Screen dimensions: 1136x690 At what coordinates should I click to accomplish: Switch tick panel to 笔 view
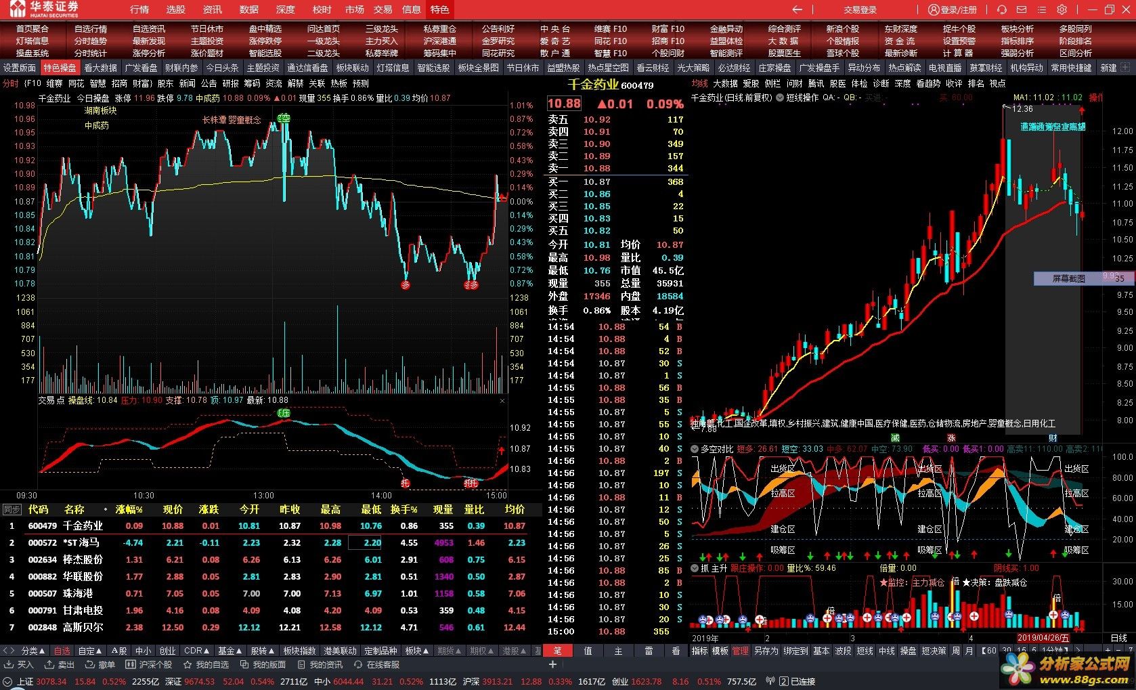coord(558,651)
